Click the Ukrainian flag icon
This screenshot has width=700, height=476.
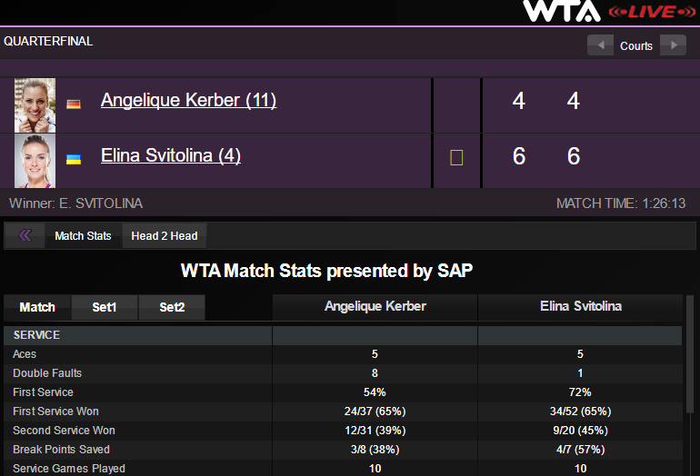pos(74,159)
